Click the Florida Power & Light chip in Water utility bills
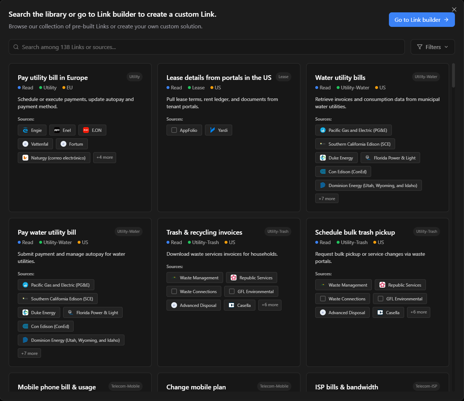 [x=390, y=158]
